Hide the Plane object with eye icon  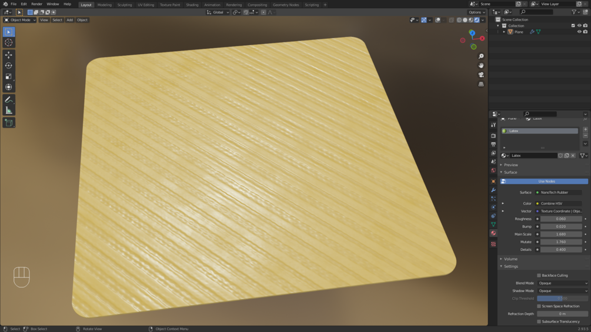(x=579, y=32)
